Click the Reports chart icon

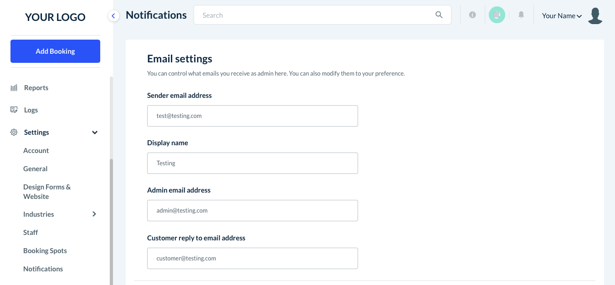point(14,87)
